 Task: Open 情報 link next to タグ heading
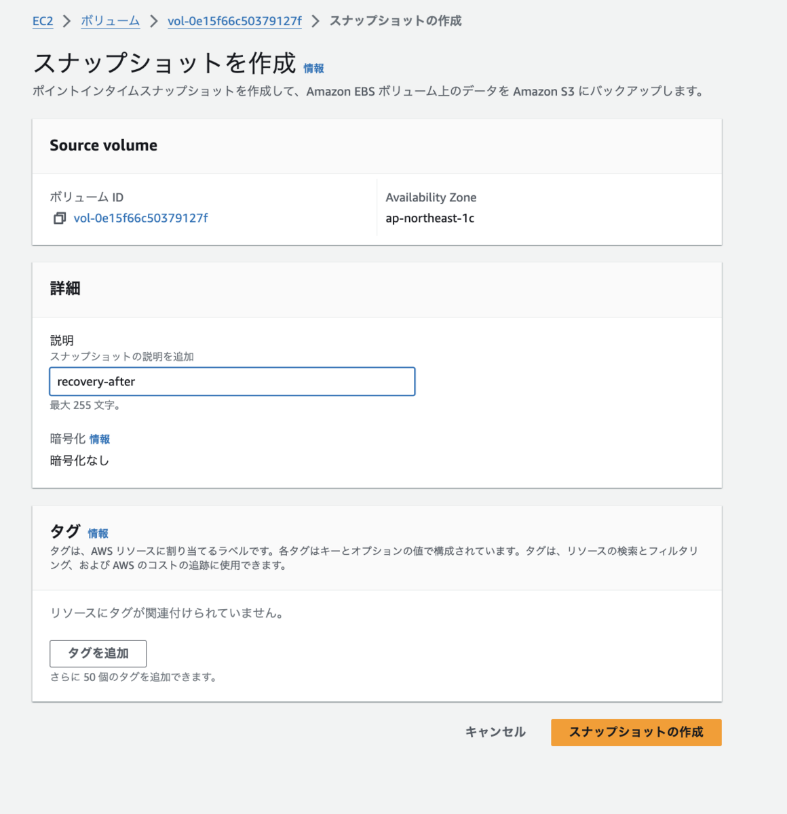98,534
